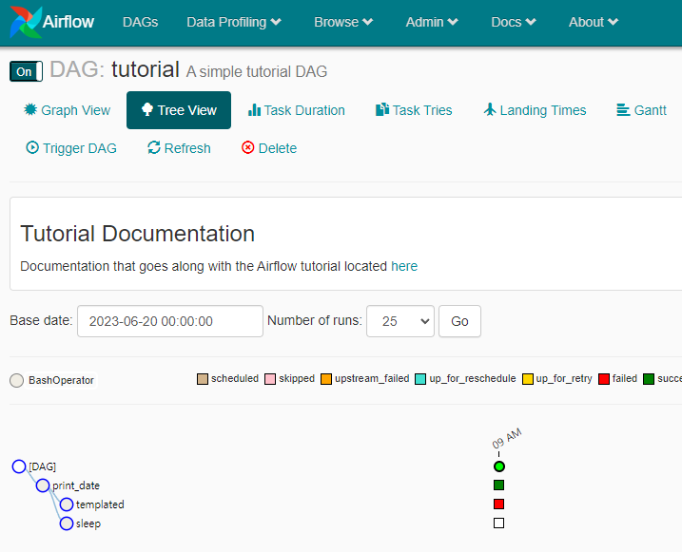Click the Gantt bars icon
Viewport: 682px width, 552px height.
pyautogui.click(x=623, y=110)
